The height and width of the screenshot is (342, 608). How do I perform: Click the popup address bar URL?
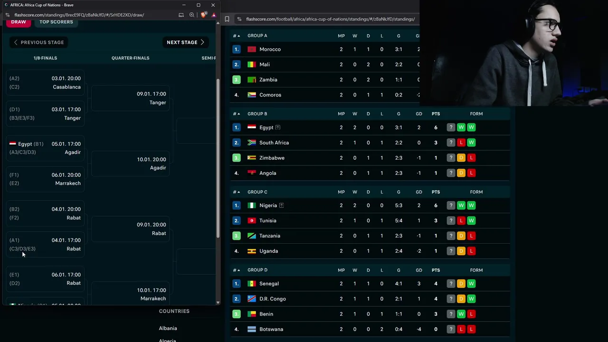pos(79,15)
